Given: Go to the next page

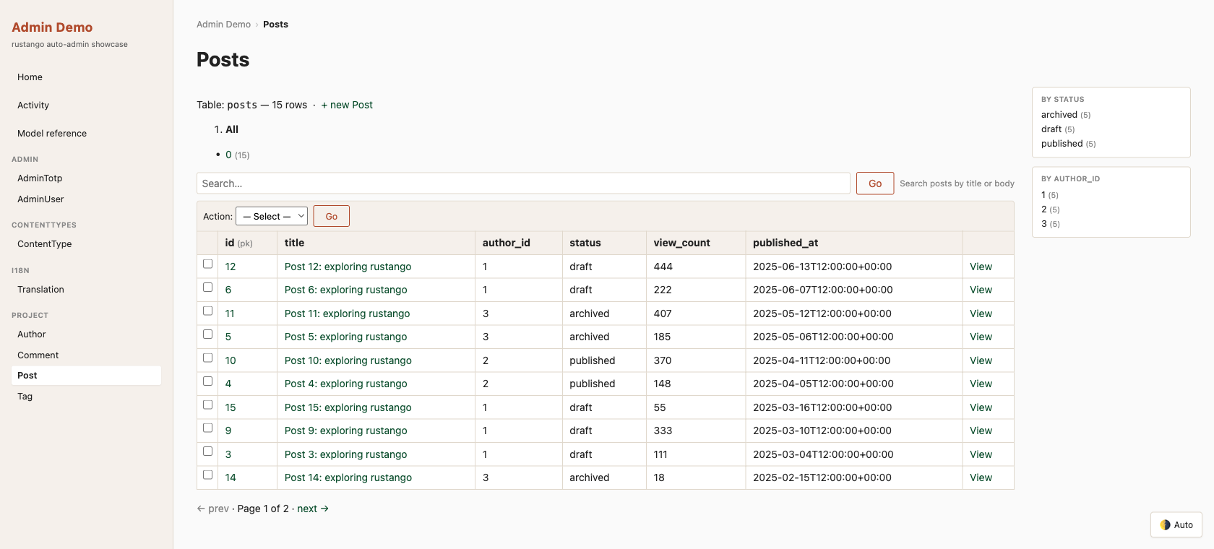Looking at the screenshot, I should click(313, 509).
